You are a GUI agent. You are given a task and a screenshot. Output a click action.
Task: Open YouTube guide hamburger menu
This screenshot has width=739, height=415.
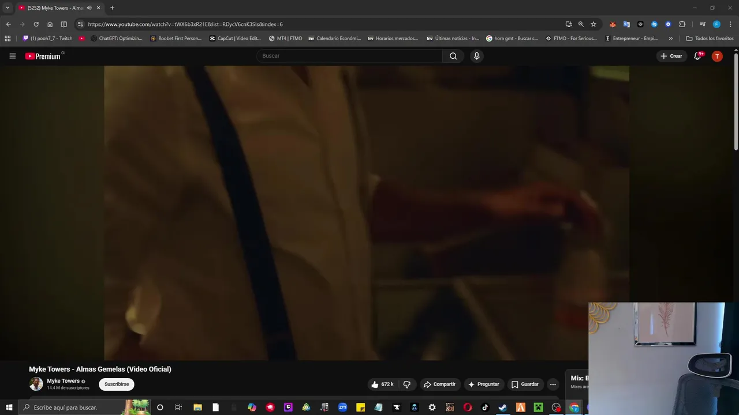tap(12, 56)
